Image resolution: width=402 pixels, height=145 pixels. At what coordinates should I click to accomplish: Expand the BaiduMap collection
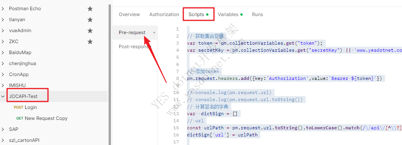3,53
